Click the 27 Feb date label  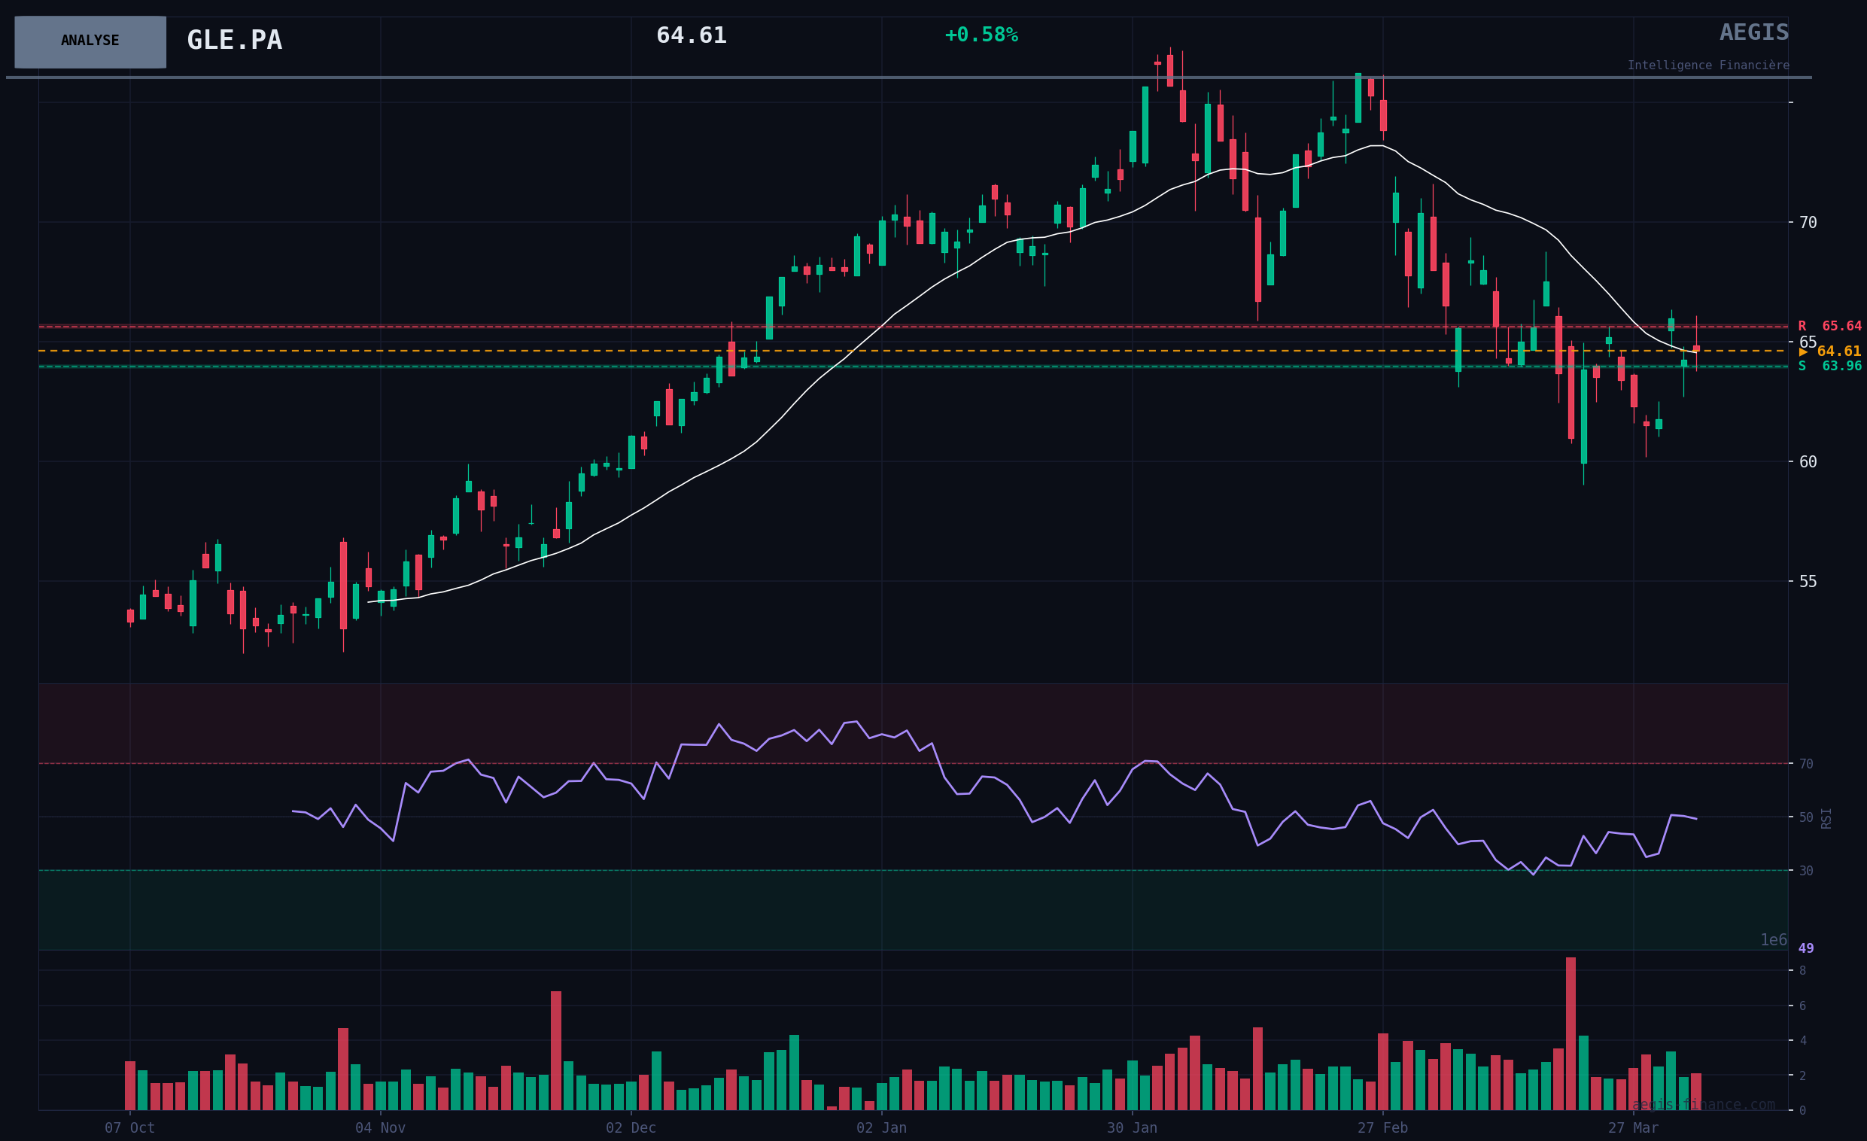pos(1382,1127)
